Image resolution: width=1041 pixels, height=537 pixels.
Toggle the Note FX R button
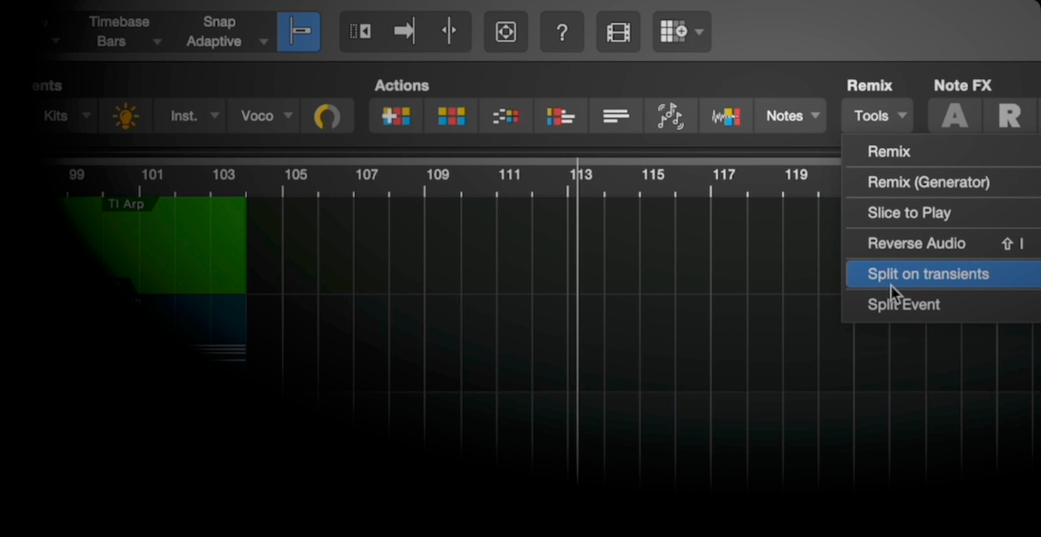pyautogui.click(x=1009, y=116)
